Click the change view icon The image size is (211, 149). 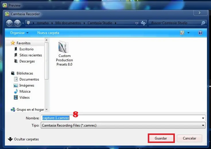pos(182,33)
